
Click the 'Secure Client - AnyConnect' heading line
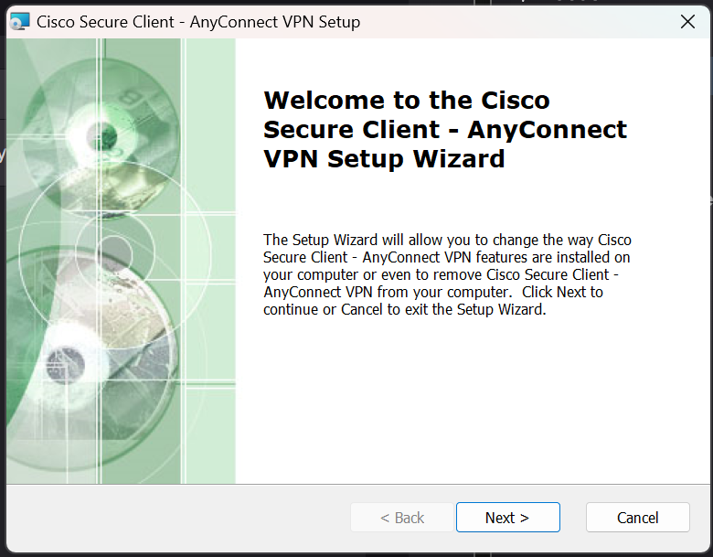point(445,130)
